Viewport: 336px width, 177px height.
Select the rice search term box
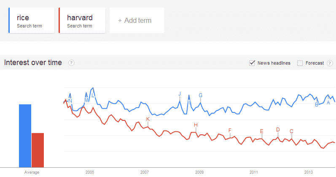coord(32,20)
